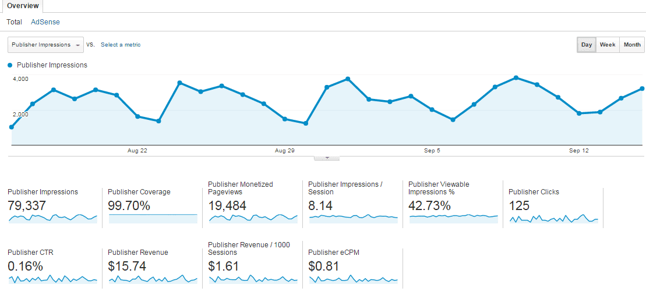Open the Publisher Impressions metric dropdown
646x295 pixels.
[x=45, y=45]
